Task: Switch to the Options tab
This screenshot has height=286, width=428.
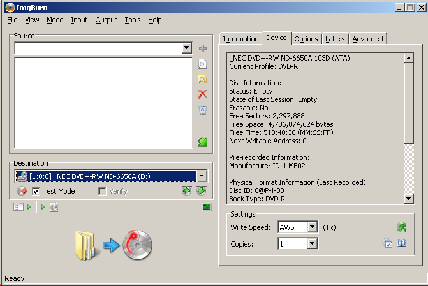Action: (x=306, y=39)
